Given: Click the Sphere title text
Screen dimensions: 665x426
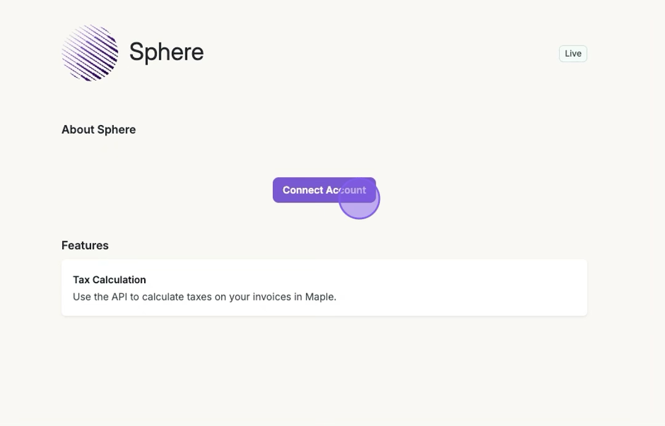Looking at the screenshot, I should point(166,52).
